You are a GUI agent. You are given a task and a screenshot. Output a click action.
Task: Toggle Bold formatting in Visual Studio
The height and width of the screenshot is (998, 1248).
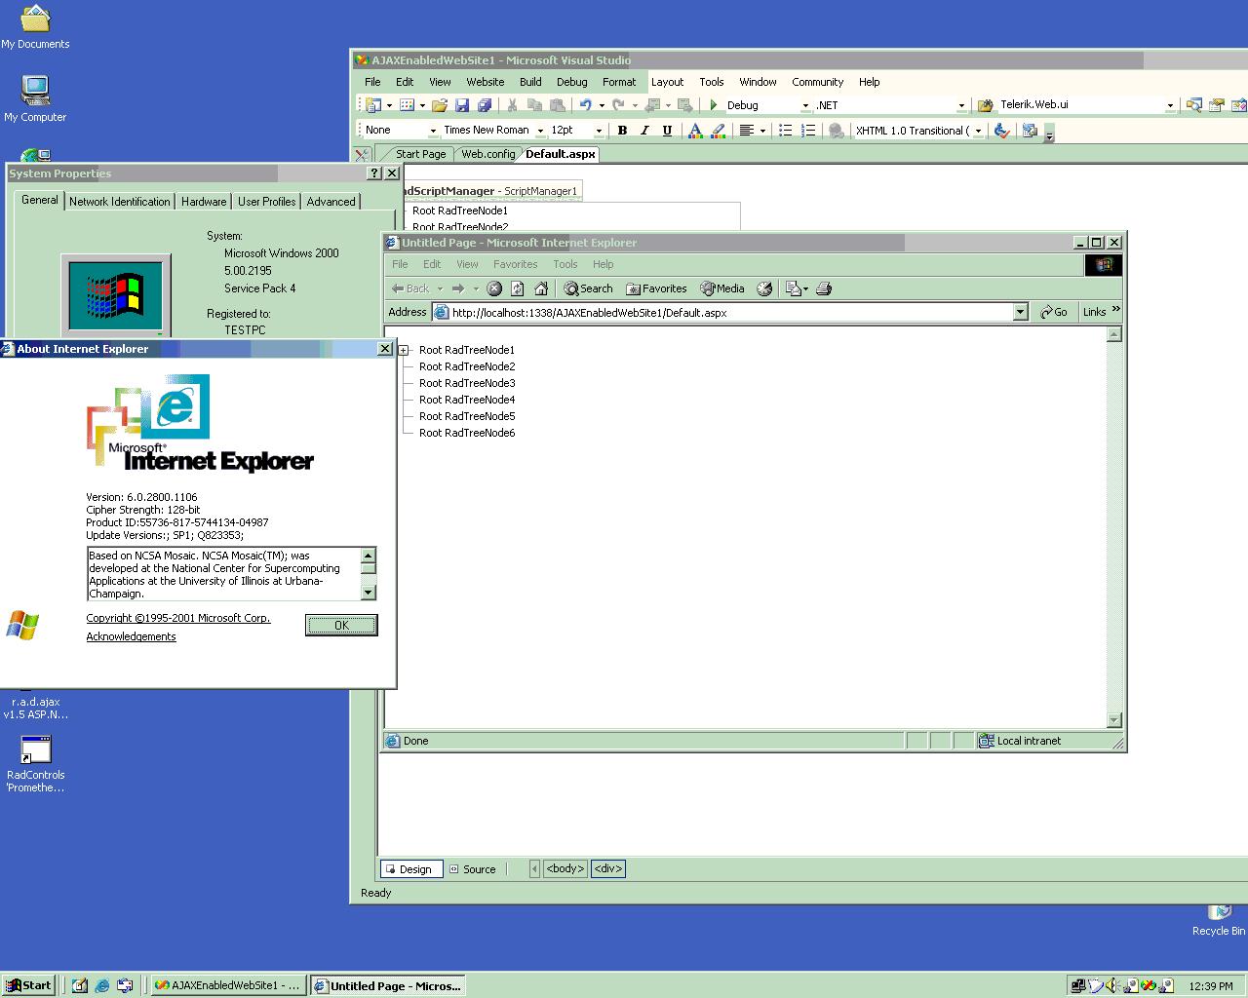622,131
